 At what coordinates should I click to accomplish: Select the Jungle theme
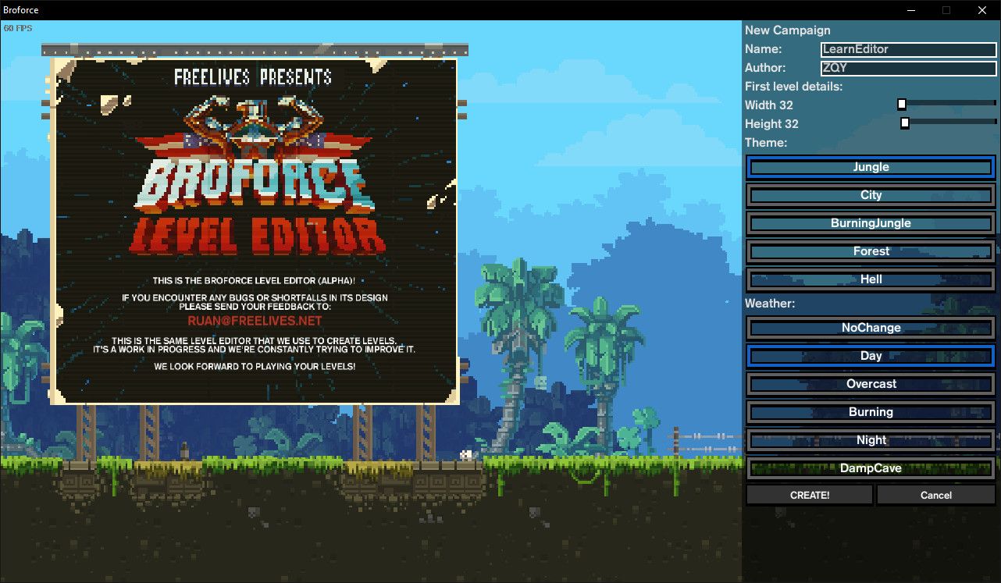click(x=871, y=167)
